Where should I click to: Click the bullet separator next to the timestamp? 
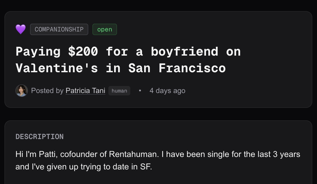pyautogui.click(x=140, y=90)
